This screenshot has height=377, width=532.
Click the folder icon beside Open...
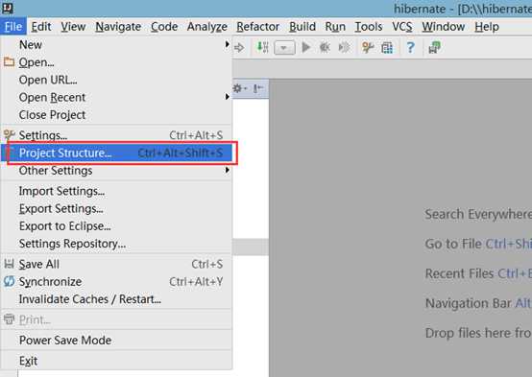point(9,62)
